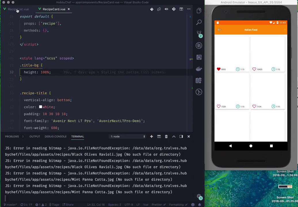Select the Screen Shot 2018-09...1.24.09 desktop file
Viewport: 298px width, 207px height.
tap(285, 173)
